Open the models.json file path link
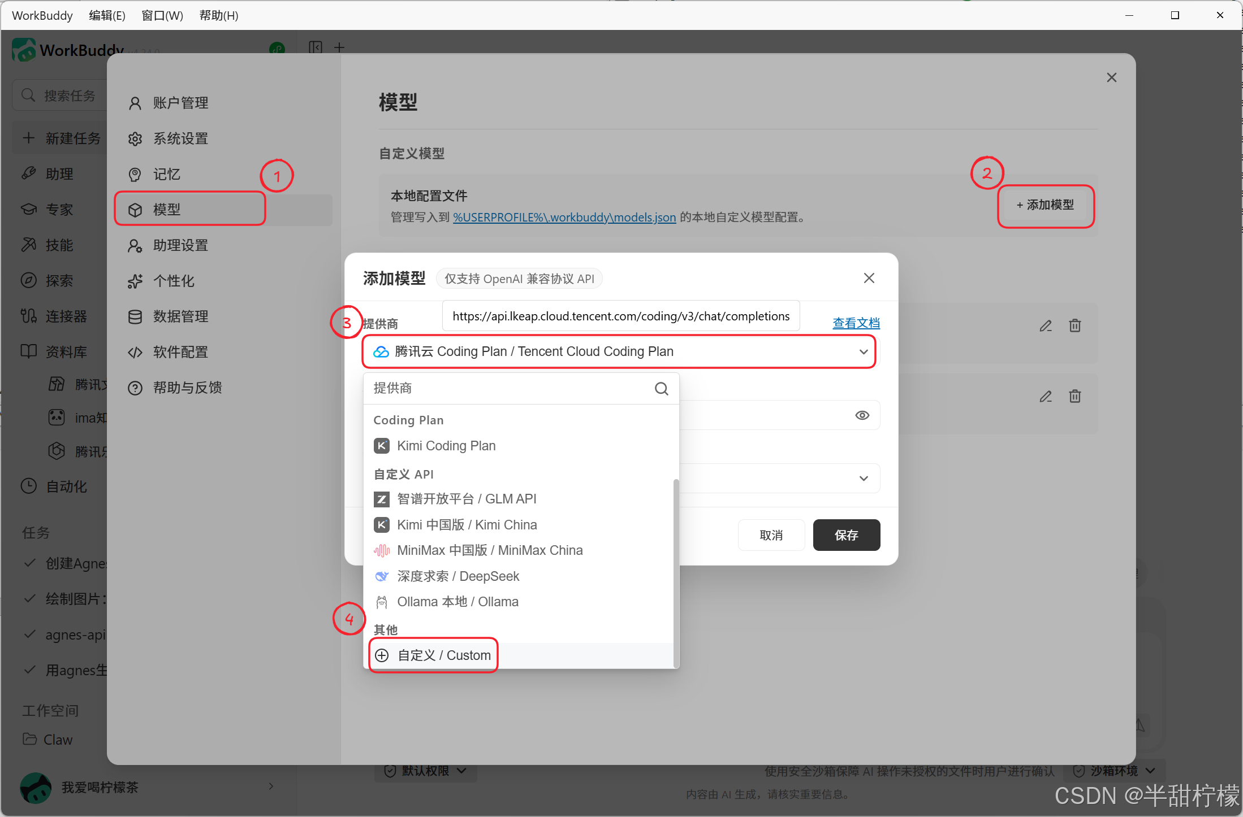Screen dimensions: 1243x817 pos(564,218)
